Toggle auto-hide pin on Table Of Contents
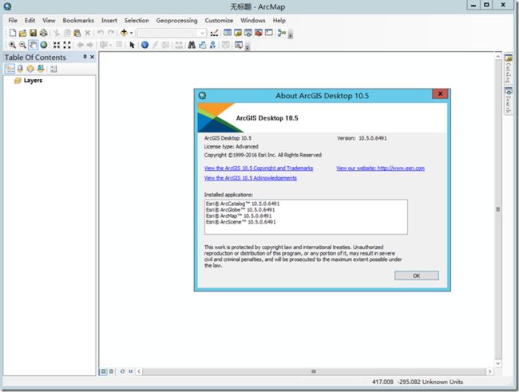 point(85,57)
